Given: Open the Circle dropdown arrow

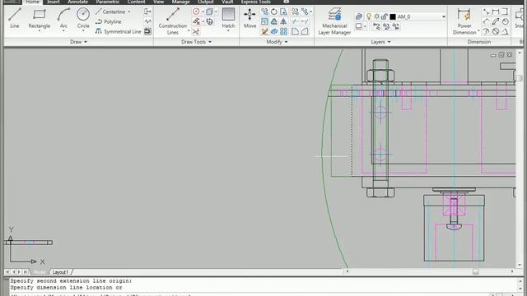Looking at the screenshot, I should [83, 31].
